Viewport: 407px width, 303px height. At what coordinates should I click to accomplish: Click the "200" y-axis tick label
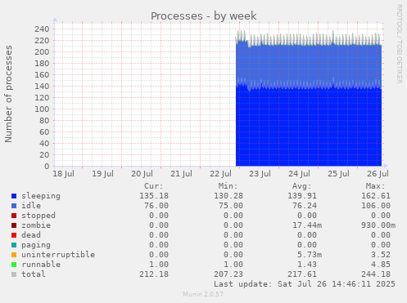tap(42, 52)
